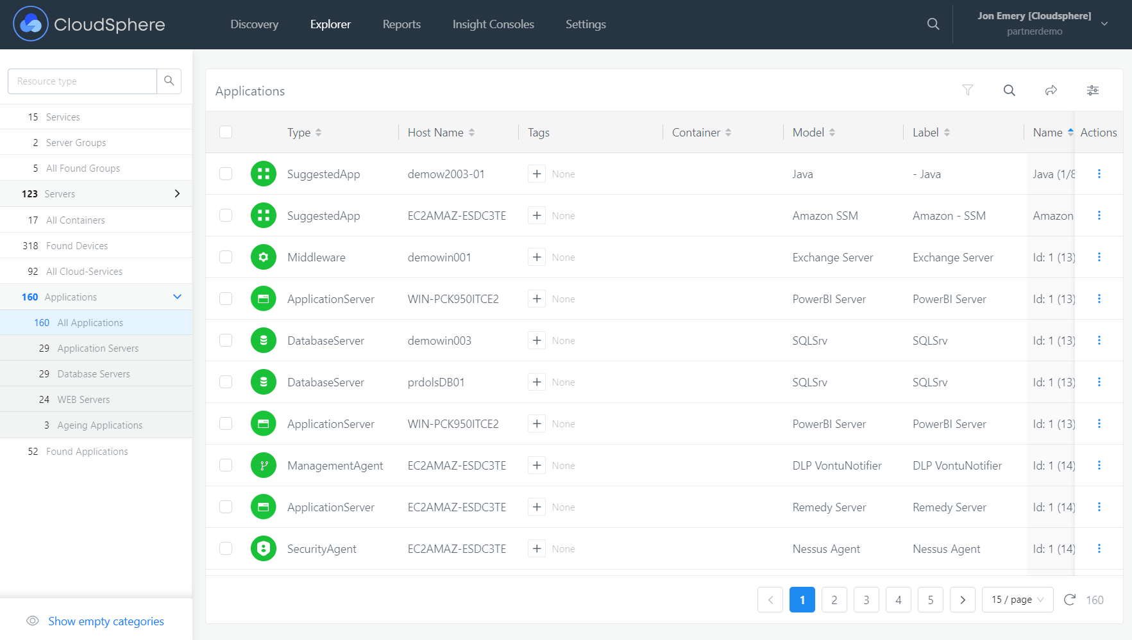Image resolution: width=1132 pixels, height=640 pixels.
Task: Check the demow2003-01 row checkbox
Action: tap(226, 174)
